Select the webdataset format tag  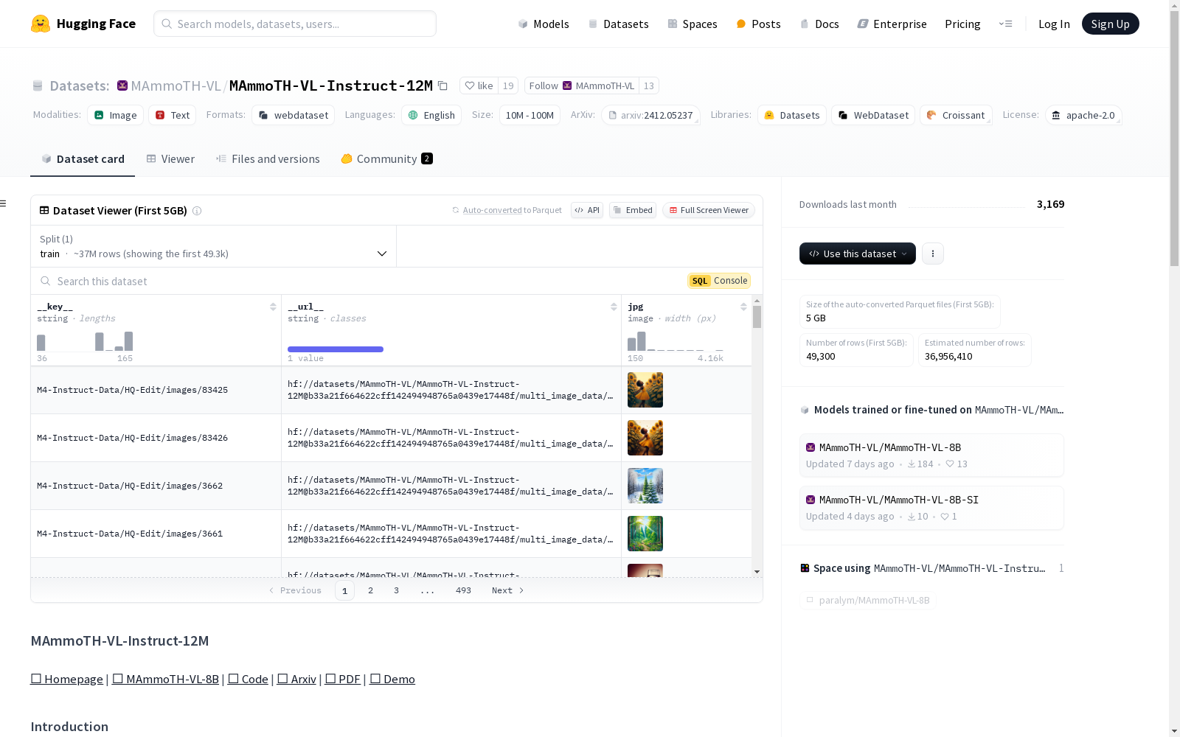294,115
